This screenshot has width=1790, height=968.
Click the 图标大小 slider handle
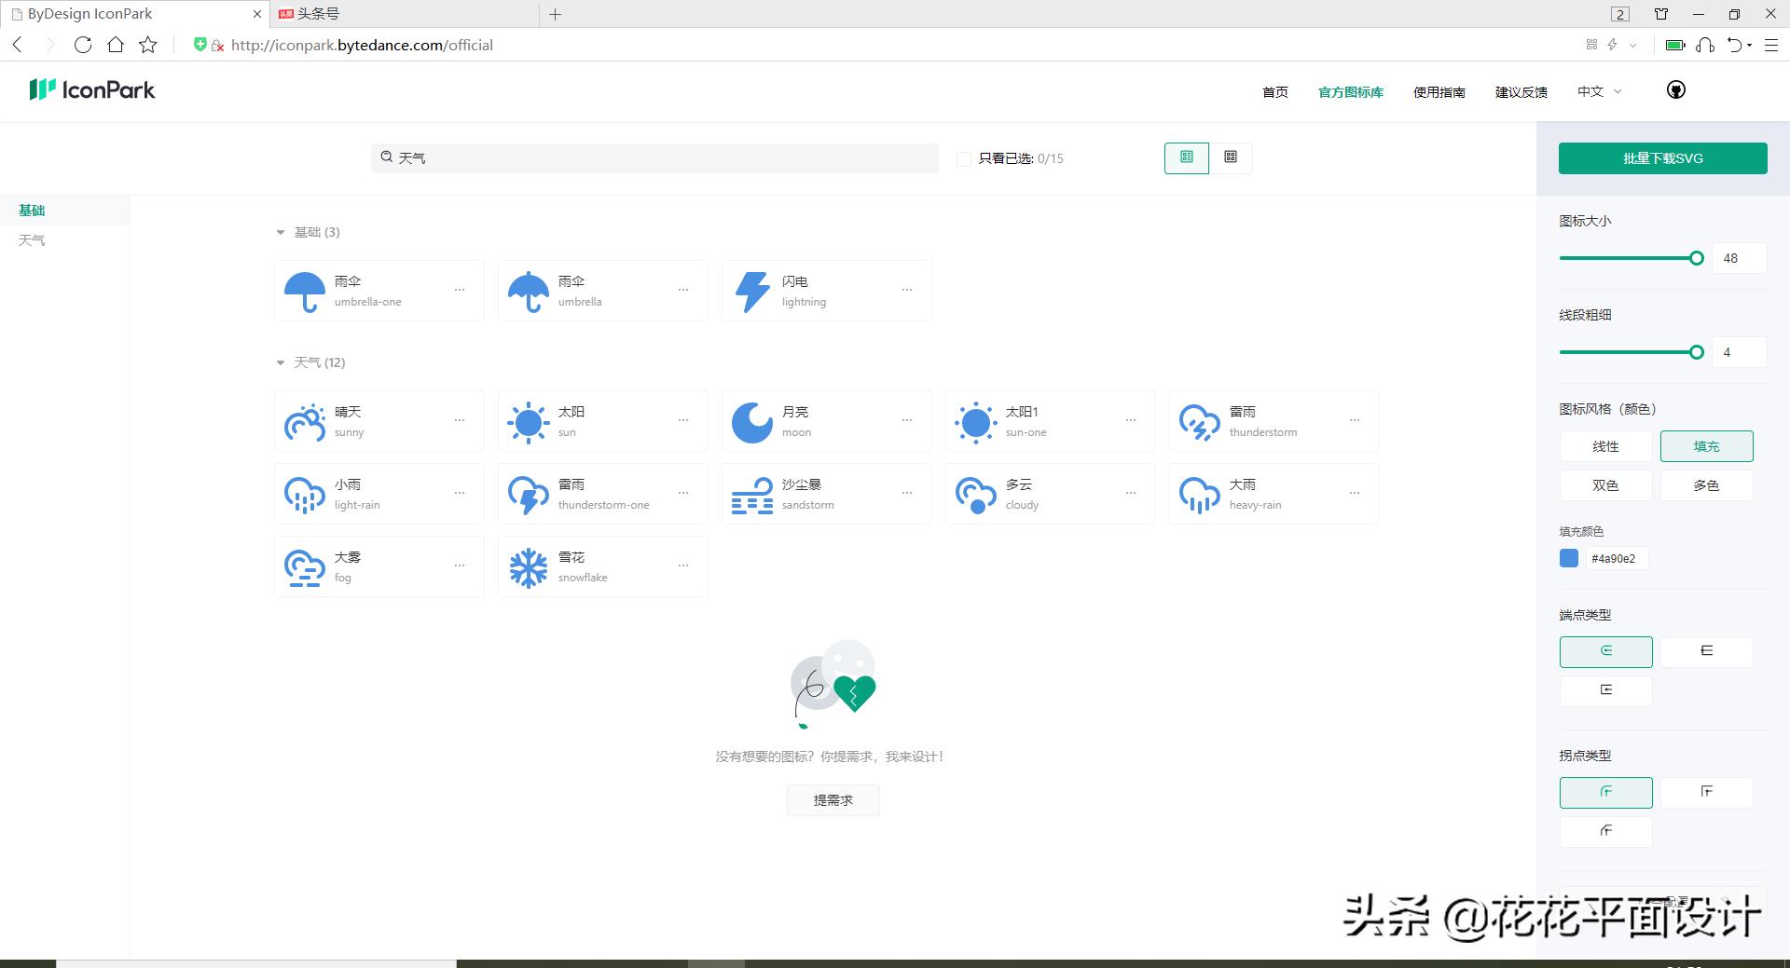tap(1697, 258)
